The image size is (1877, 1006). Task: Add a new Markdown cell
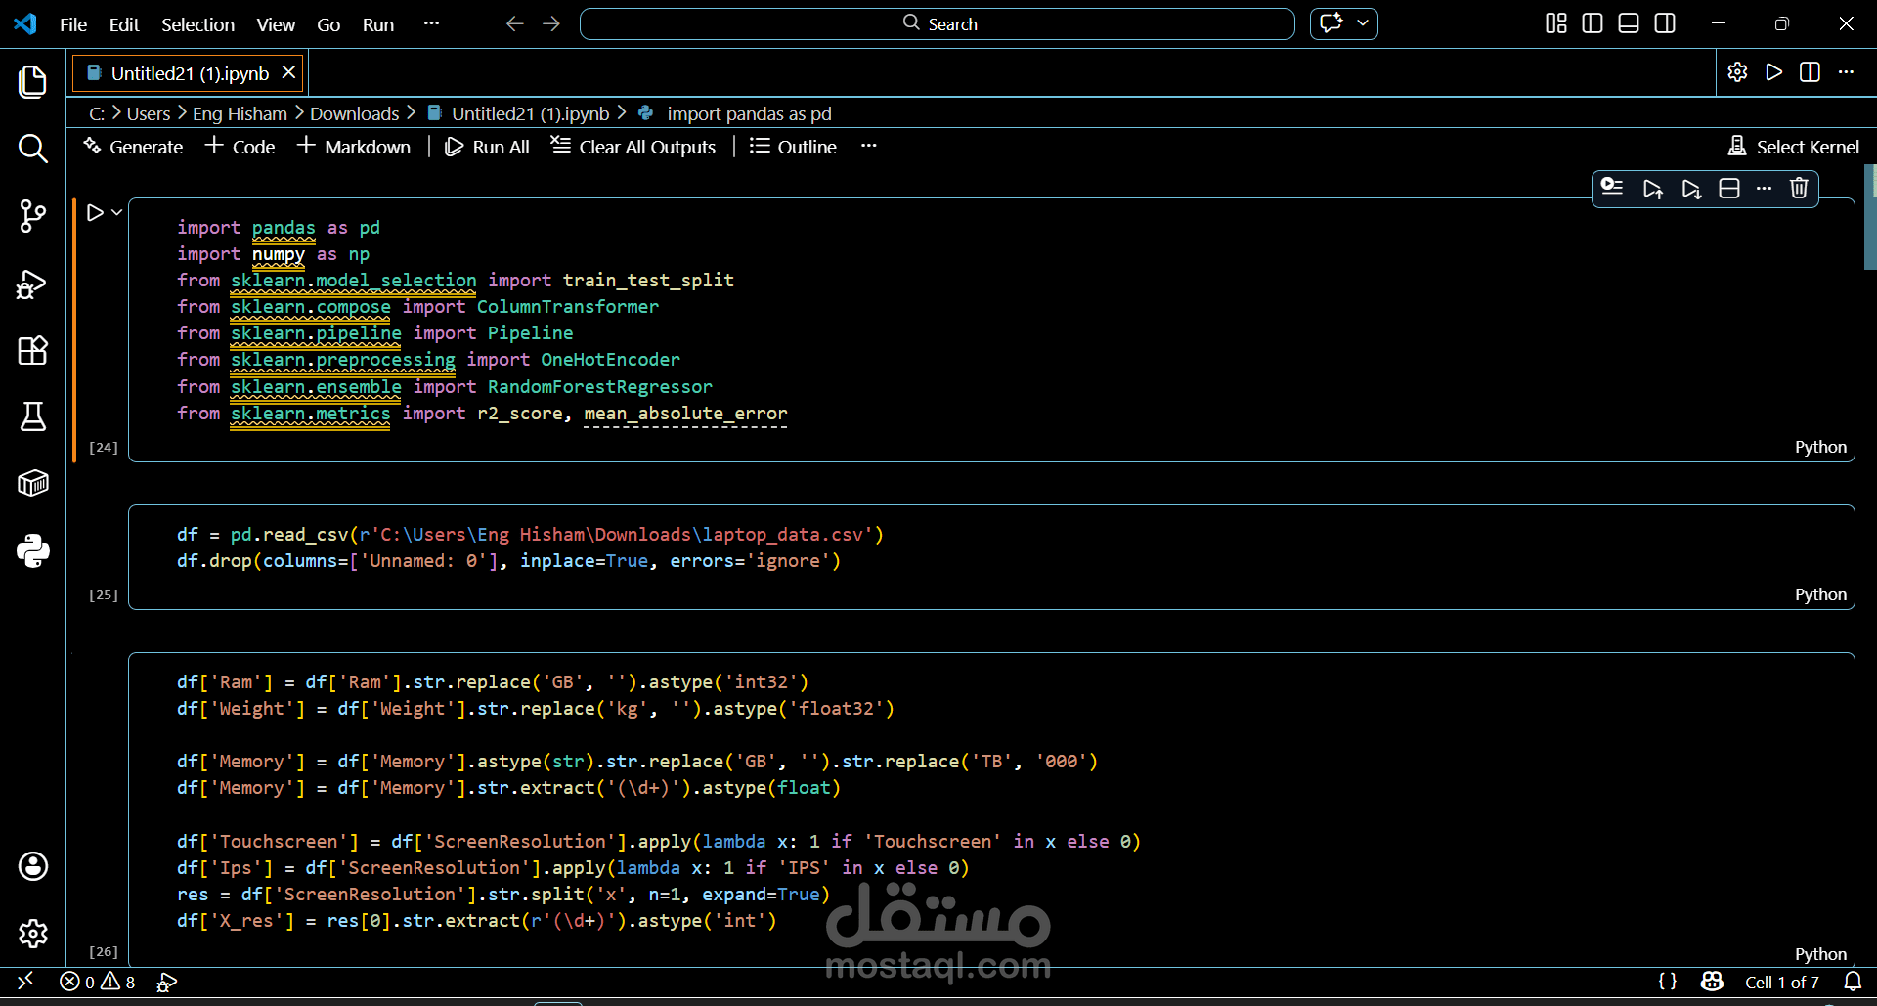pos(354,147)
